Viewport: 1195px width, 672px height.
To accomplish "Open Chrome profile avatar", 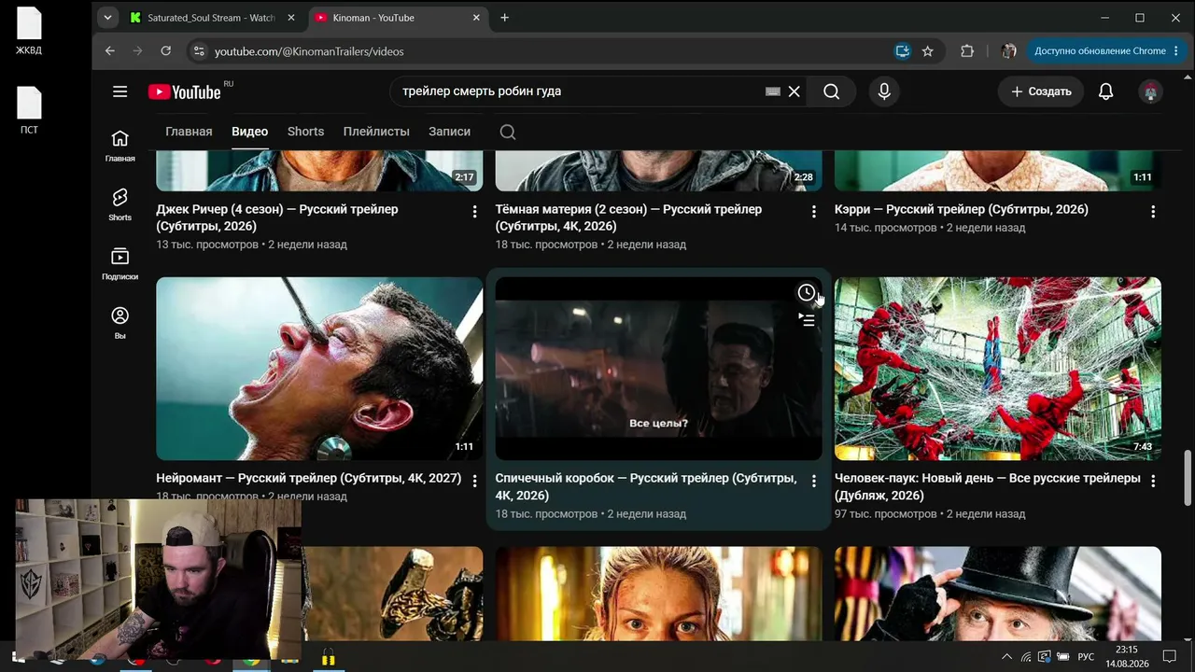I will click(1008, 51).
